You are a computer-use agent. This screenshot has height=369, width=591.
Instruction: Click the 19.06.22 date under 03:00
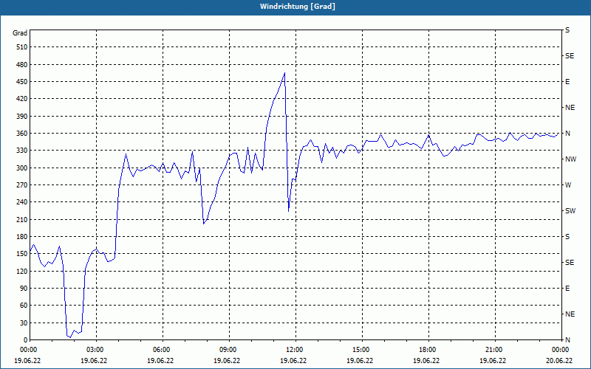click(x=94, y=360)
